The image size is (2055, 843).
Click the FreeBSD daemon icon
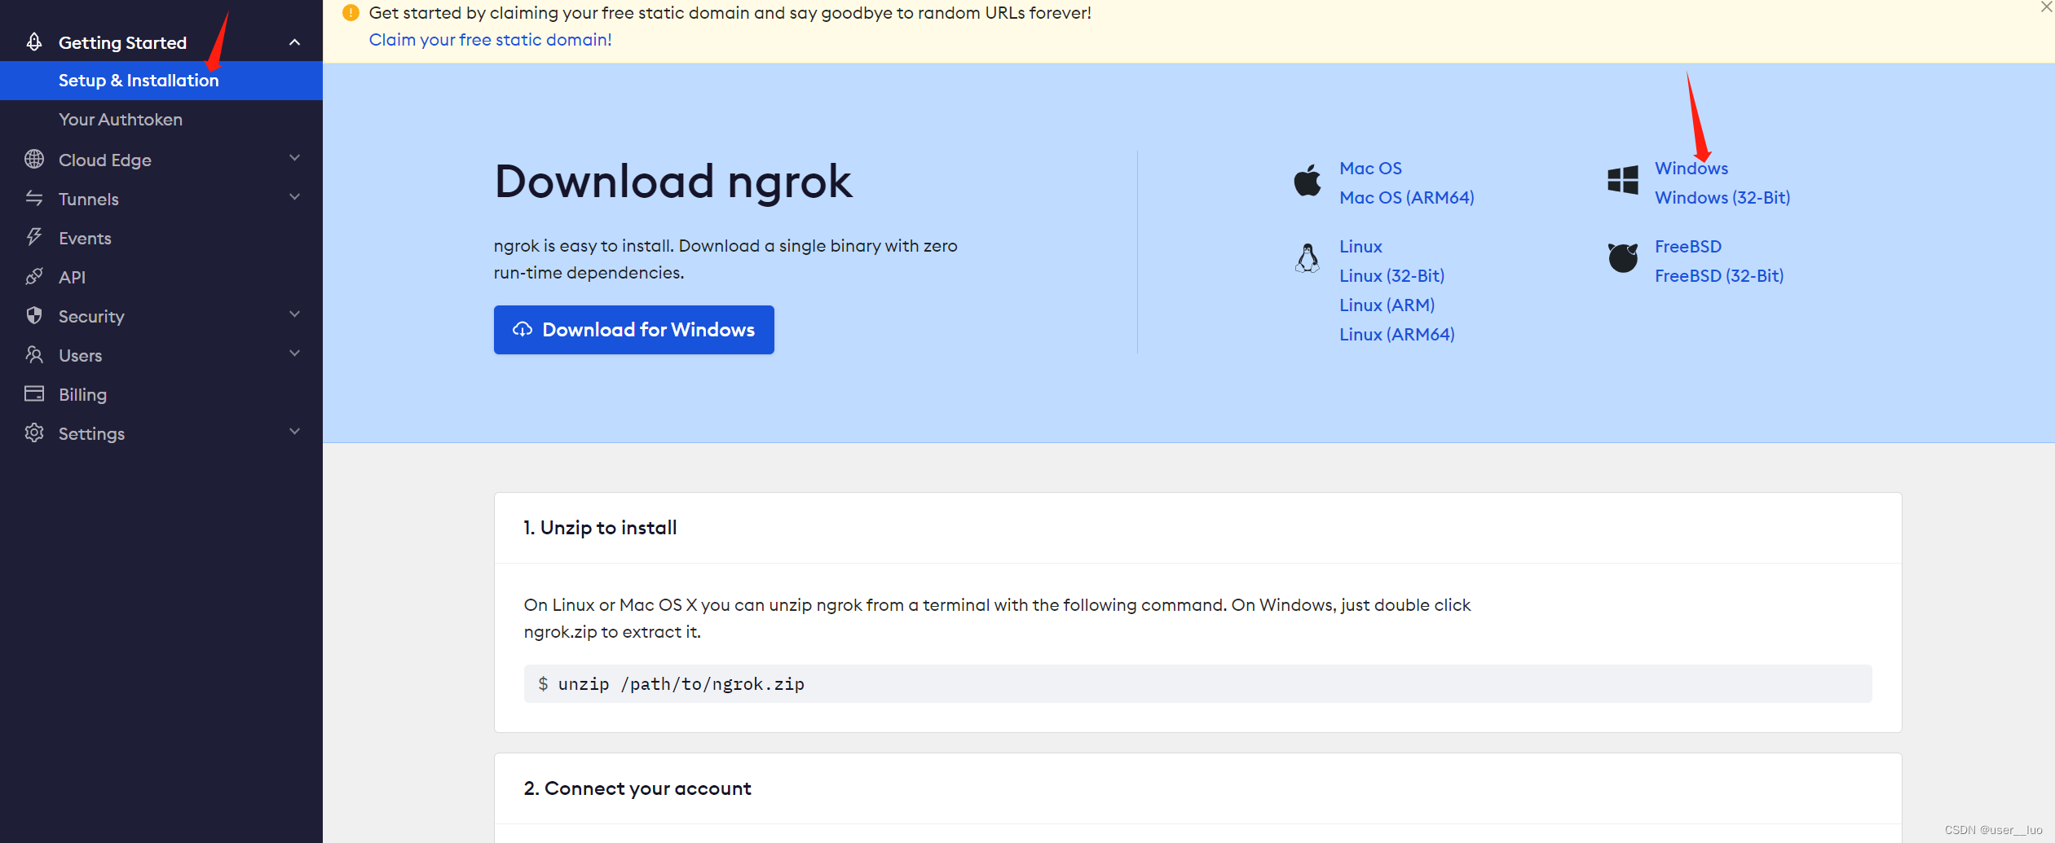click(x=1622, y=257)
